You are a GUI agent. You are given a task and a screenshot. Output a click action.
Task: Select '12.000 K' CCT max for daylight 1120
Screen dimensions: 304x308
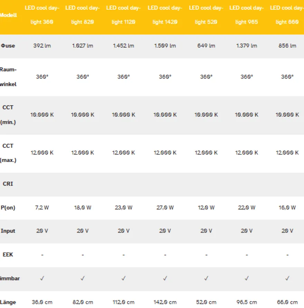[x=123, y=153]
